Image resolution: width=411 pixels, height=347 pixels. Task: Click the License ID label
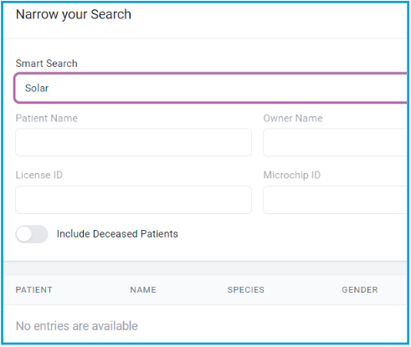pos(39,176)
